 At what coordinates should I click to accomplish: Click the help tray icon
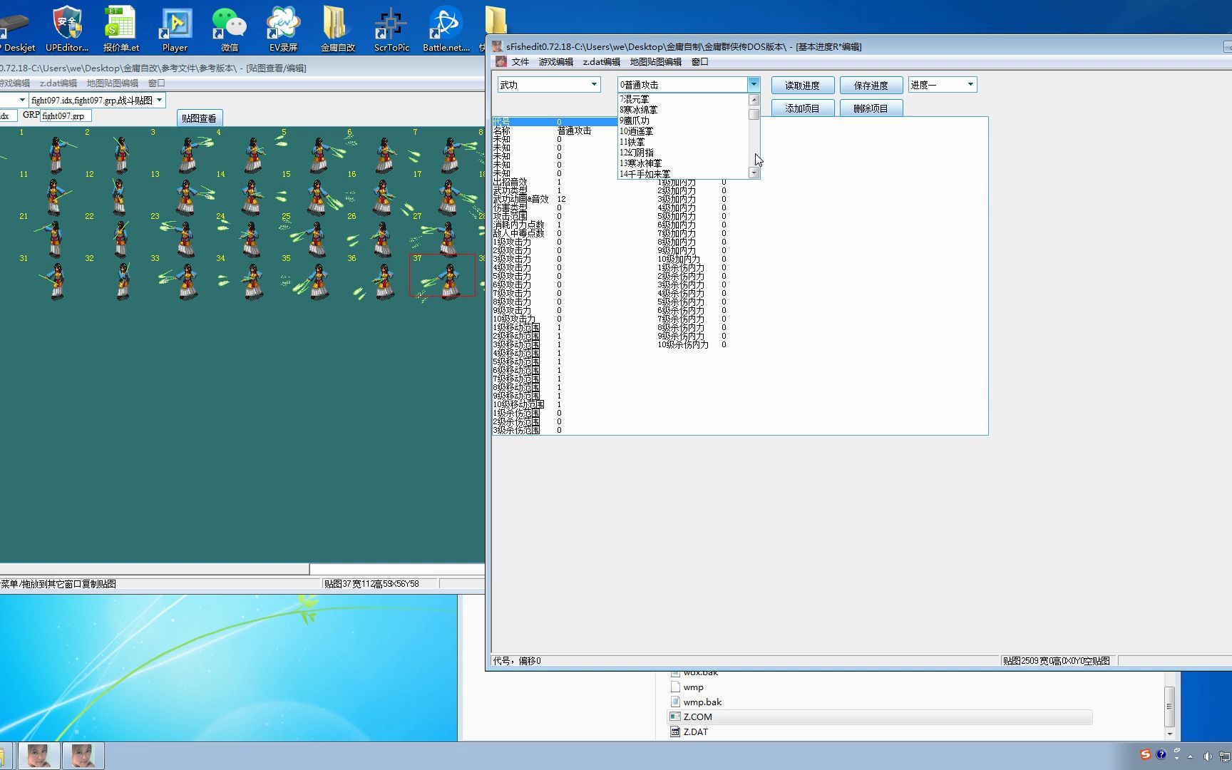tap(1161, 754)
